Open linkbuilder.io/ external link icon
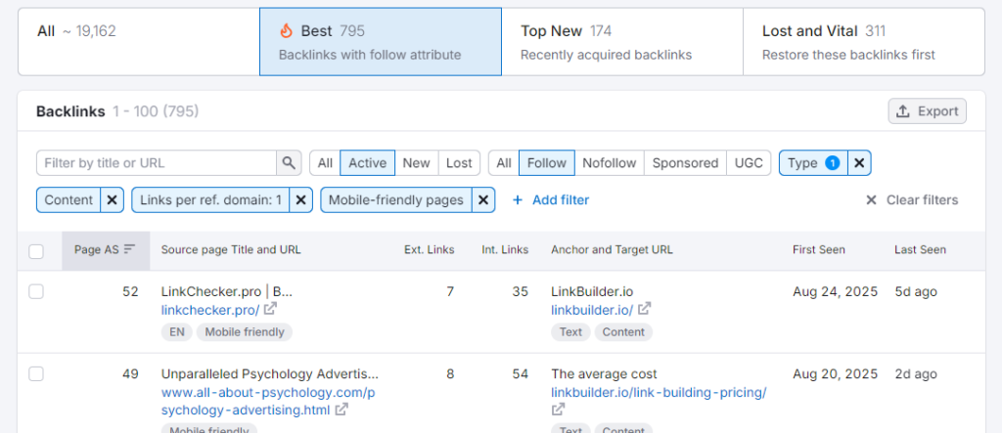 point(645,309)
